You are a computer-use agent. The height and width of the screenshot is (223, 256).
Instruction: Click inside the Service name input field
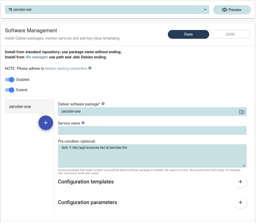click(152, 130)
